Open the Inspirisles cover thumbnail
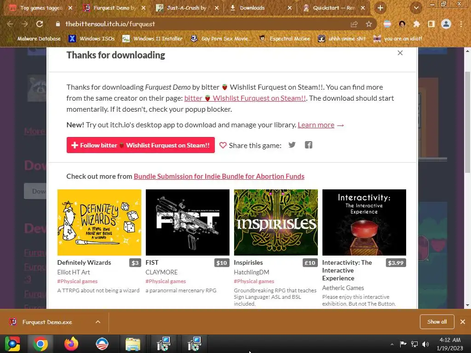Screen dimensions: 471x353 point(276,222)
